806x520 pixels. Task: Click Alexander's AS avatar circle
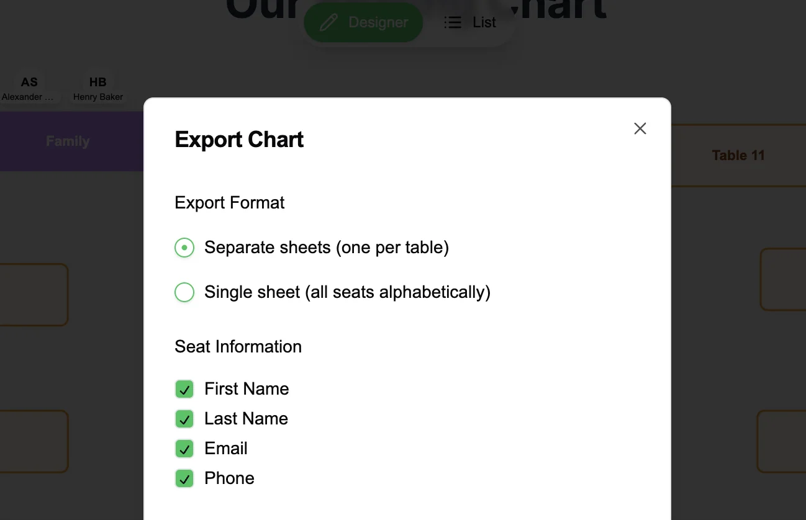[x=29, y=81]
